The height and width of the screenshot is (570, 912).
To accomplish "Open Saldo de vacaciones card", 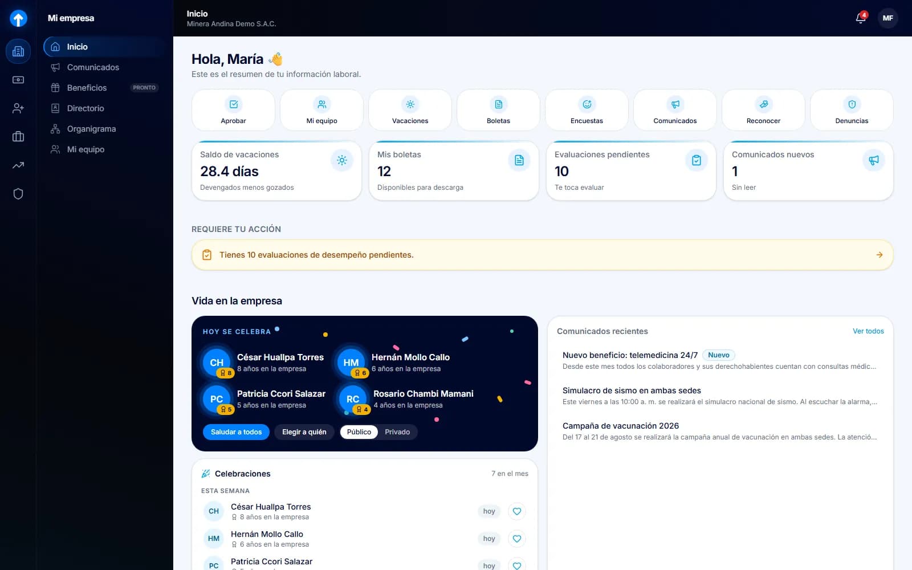I will [276, 171].
